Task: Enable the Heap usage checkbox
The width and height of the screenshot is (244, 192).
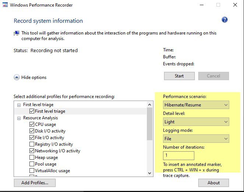Action: tap(32, 157)
